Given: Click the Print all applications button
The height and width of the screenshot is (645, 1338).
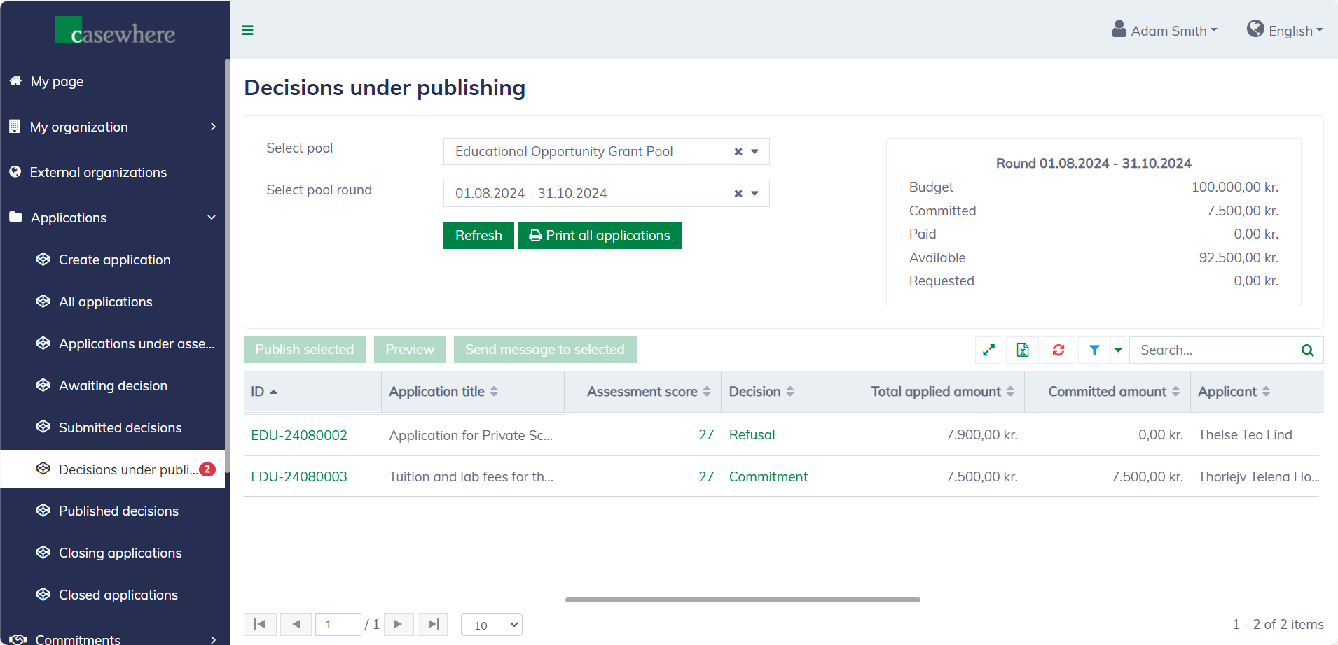Looking at the screenshot, I should [600, 235].
